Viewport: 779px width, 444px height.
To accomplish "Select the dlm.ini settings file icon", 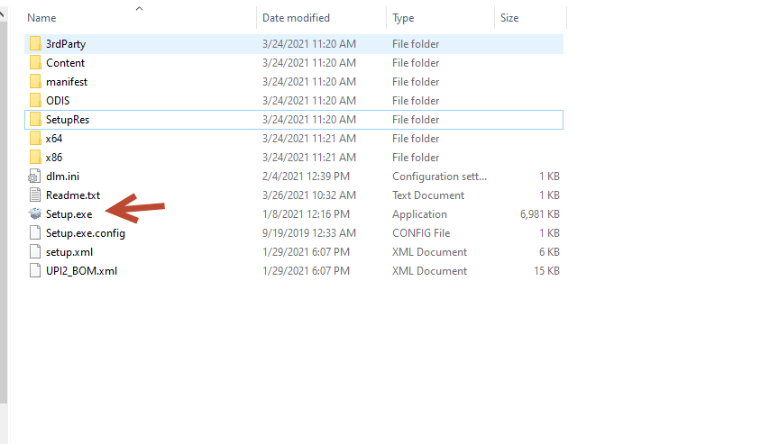I will click(35, 176).
